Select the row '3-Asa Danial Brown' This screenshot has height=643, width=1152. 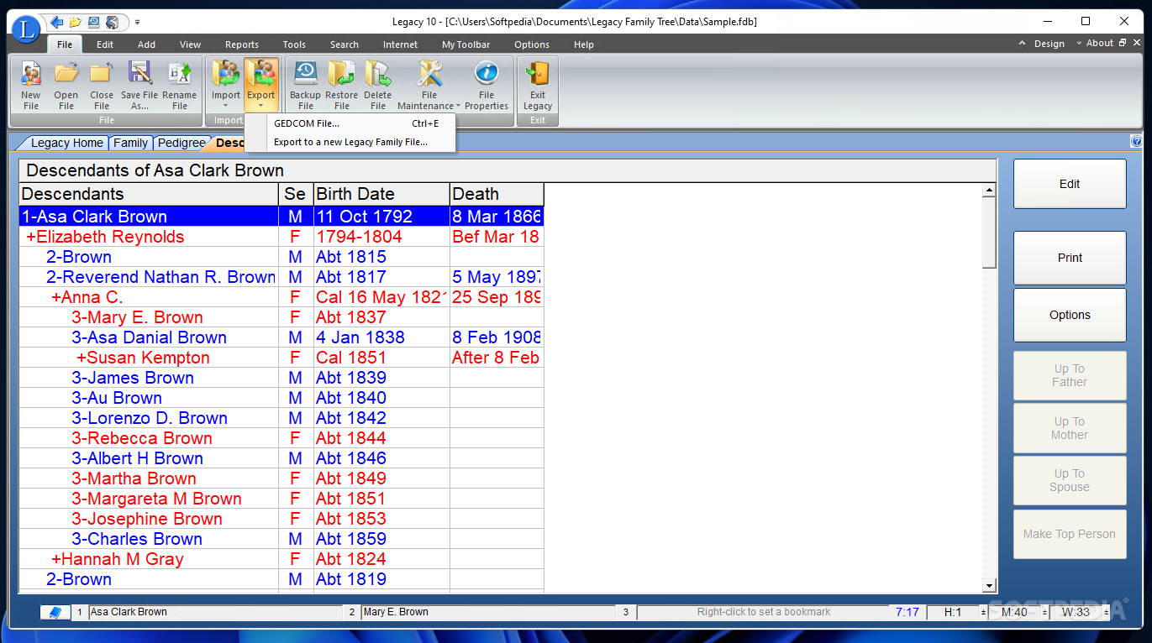[x=281, y=337]
